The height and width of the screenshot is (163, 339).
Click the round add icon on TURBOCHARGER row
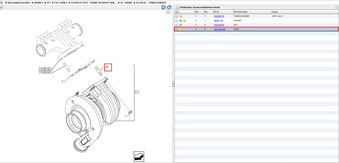177,16
